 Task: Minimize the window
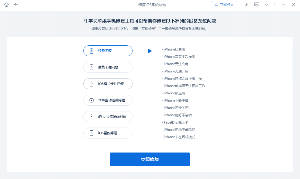284,5
